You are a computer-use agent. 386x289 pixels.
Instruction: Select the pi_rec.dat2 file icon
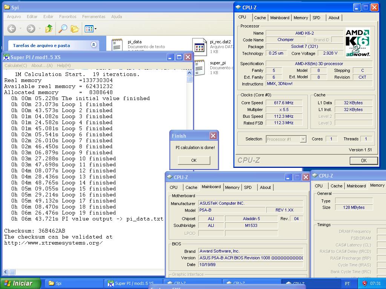point(199,46)
